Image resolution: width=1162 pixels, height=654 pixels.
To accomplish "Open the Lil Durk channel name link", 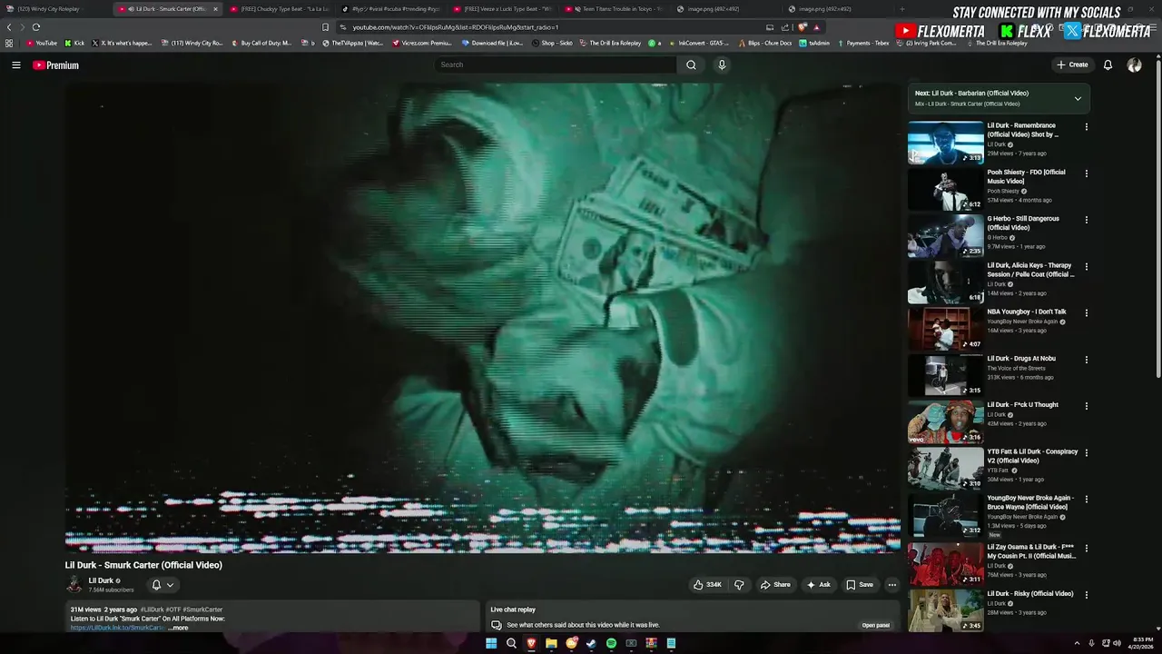I will 101,580.
